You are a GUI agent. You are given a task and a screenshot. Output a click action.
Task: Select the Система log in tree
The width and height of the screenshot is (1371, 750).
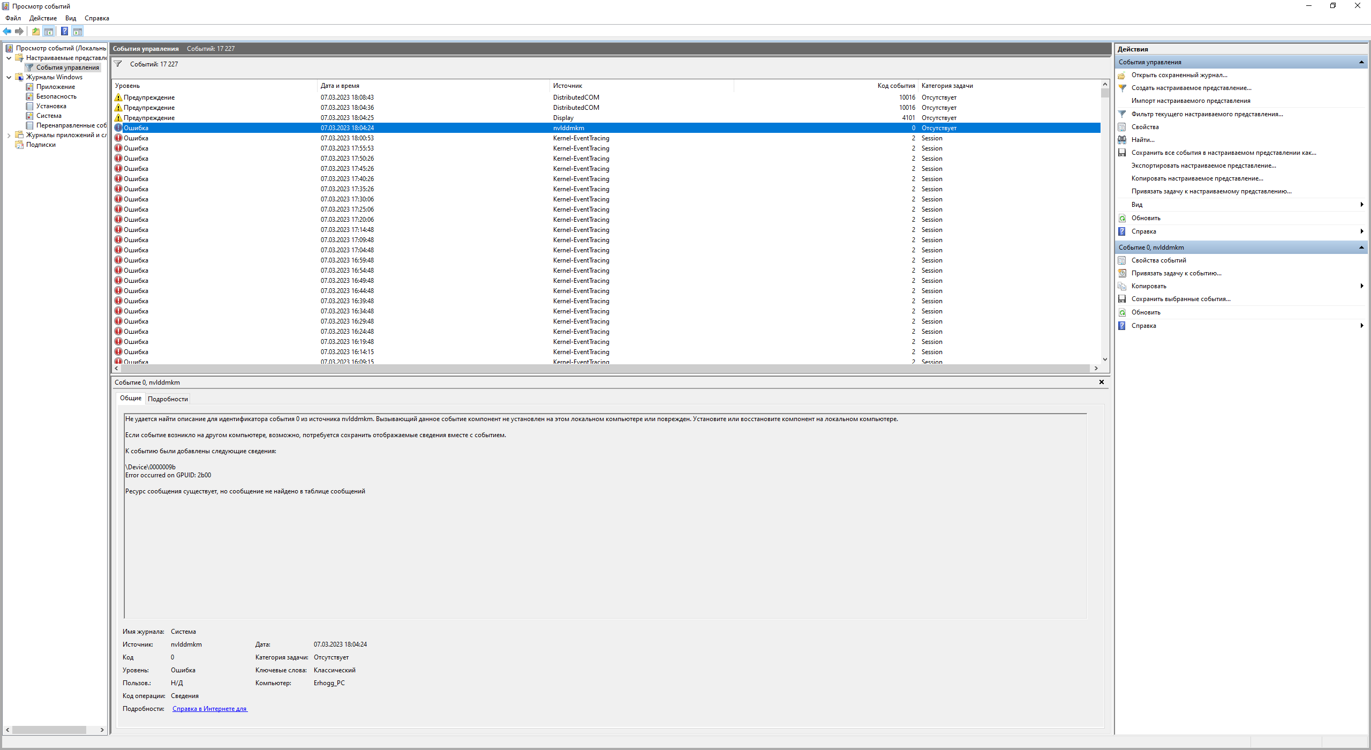(49, 116)
